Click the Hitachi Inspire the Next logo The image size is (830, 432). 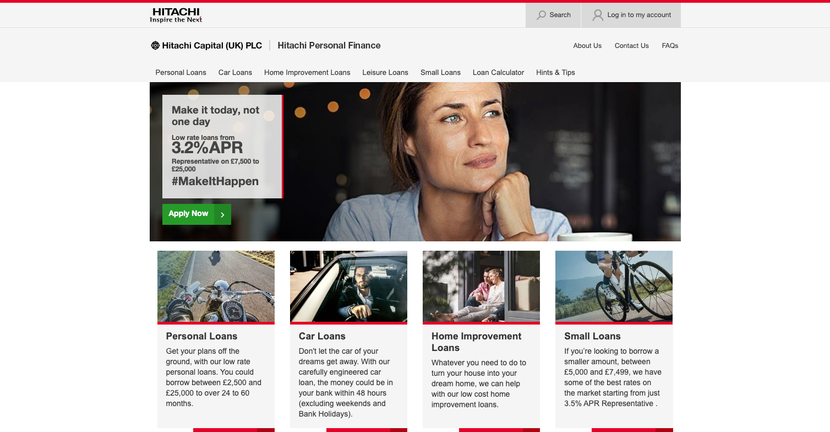176,15
